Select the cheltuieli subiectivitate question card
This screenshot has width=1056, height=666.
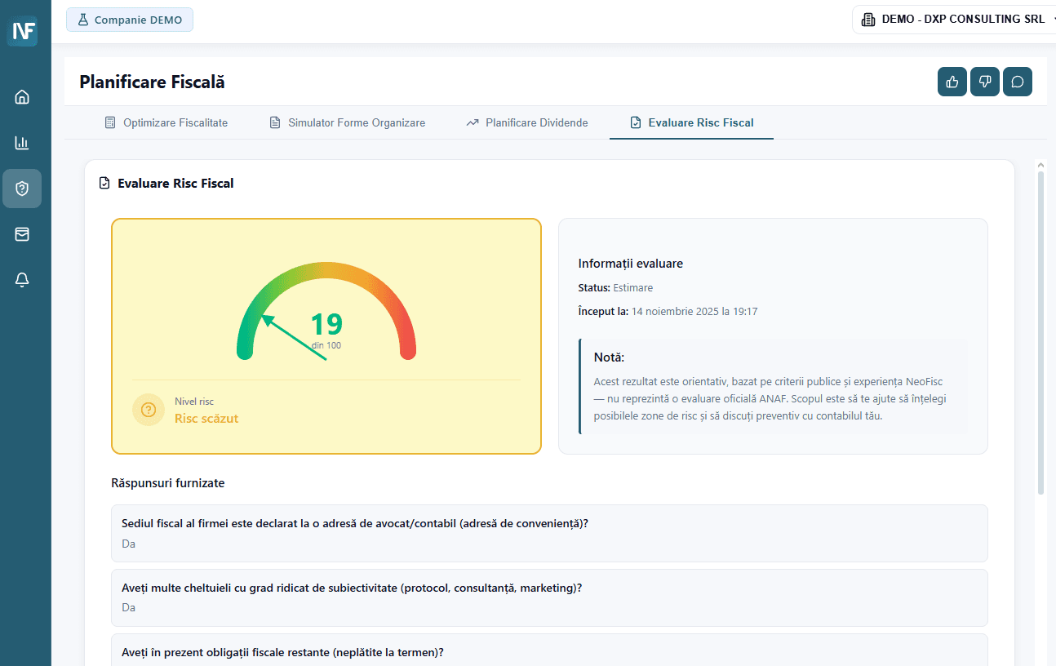[x=549, y=597]
